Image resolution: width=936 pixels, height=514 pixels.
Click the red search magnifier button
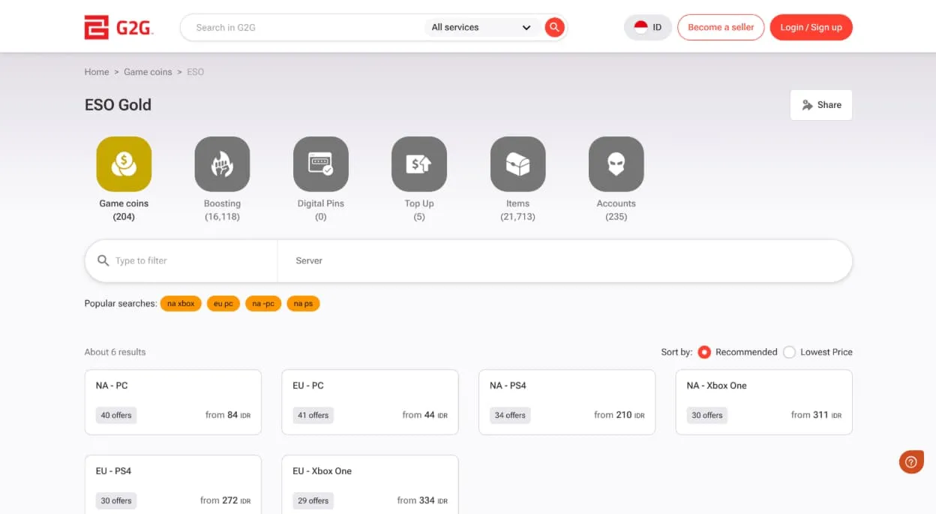554,28
